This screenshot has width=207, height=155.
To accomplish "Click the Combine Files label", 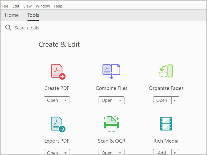I will click(112, 88).
